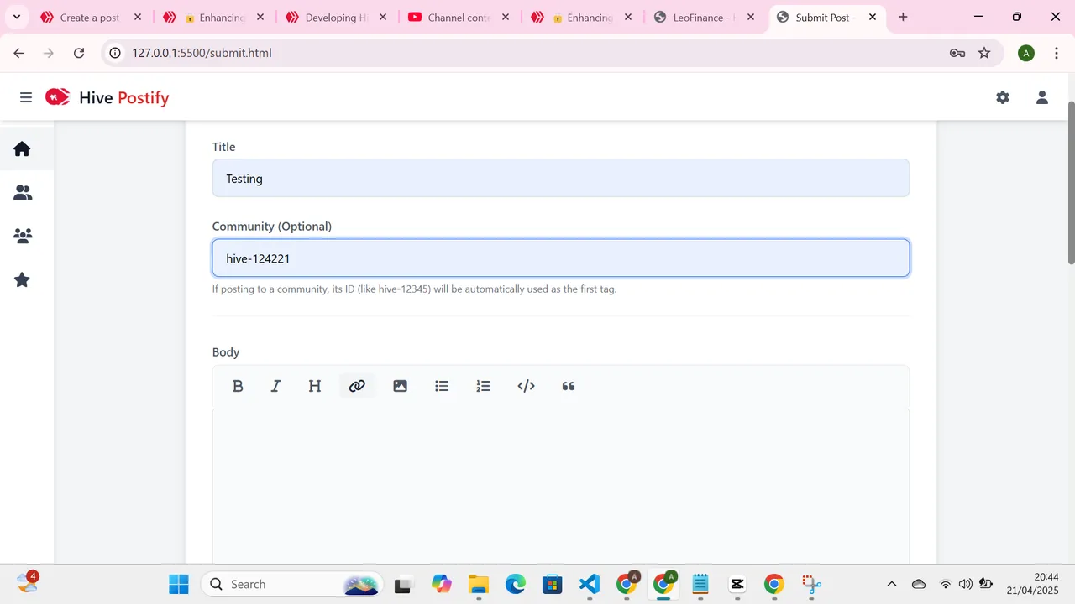Reload the page in the browser
The width and height of the screenshot is (1075, 604).
(x=79, y=53)
